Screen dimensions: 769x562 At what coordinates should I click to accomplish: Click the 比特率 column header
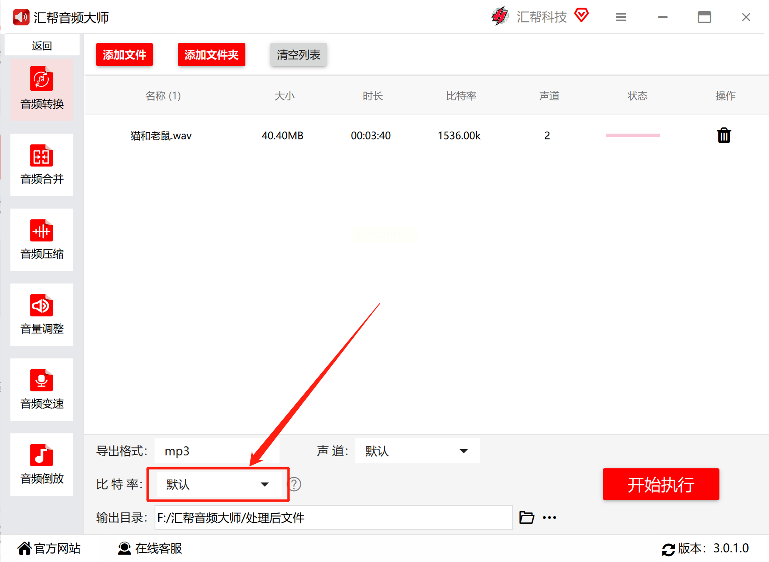click(x=461, y=96)
